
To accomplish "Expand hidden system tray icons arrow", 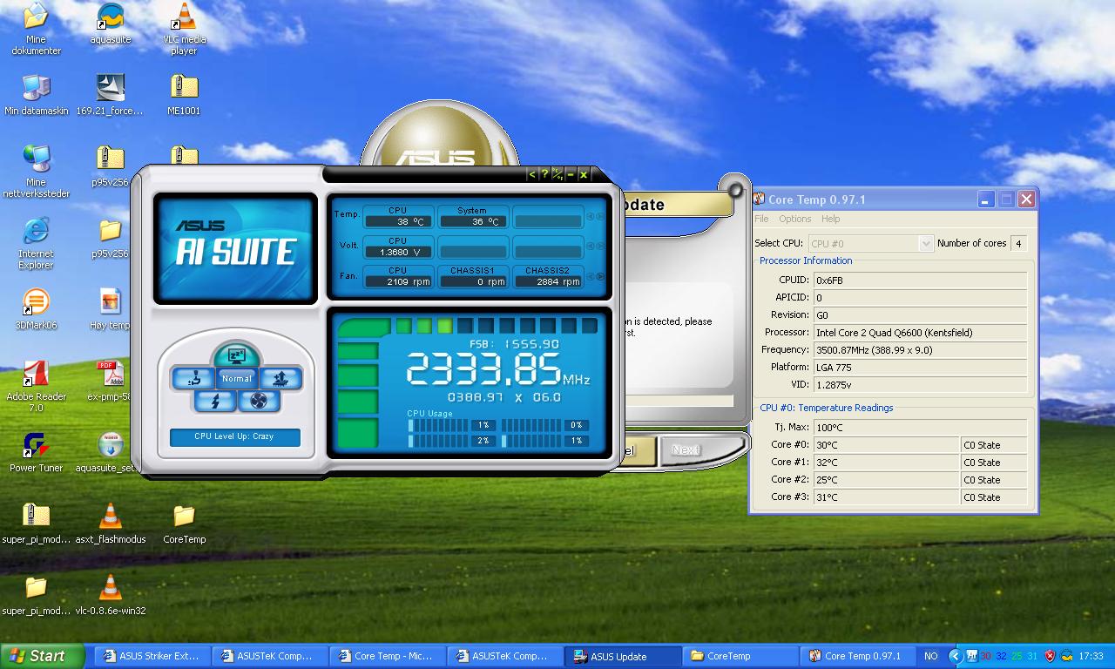I will click(x=955, y=656).
